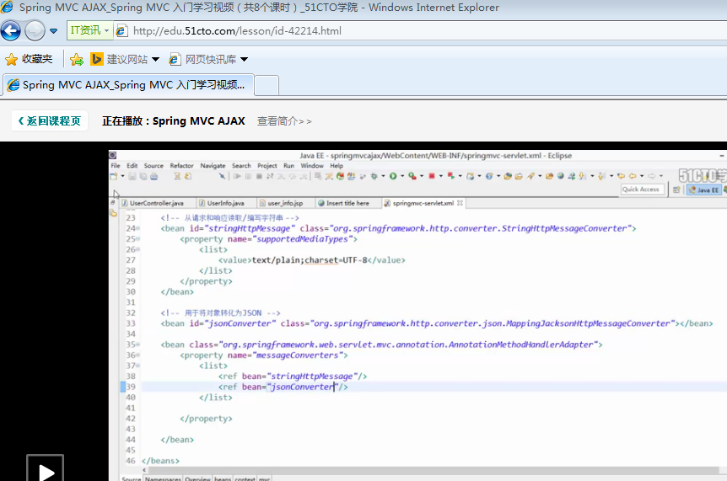Collapse property fold marker on line 36

(x=137, y=355)
